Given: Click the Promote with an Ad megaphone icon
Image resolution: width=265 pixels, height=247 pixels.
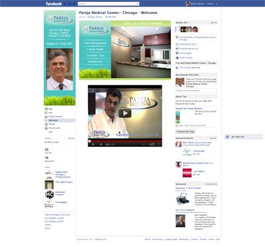Looking at the screenshot, I should click(177, 48).
